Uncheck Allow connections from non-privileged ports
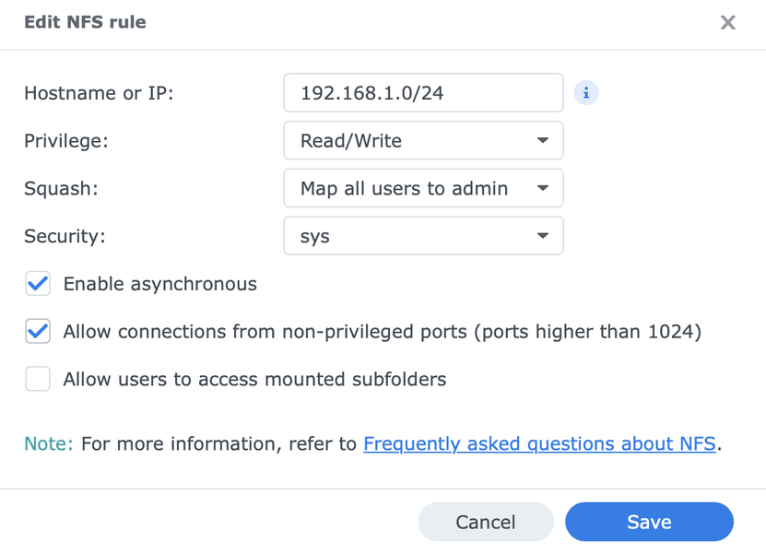 click(x=38, y=332)
